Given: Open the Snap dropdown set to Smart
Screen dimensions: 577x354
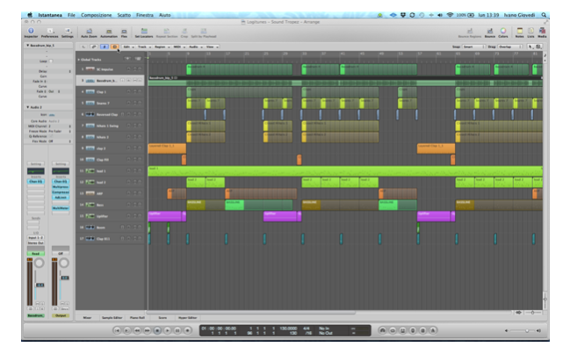Looking at the screenshot, I should (473, 47).
